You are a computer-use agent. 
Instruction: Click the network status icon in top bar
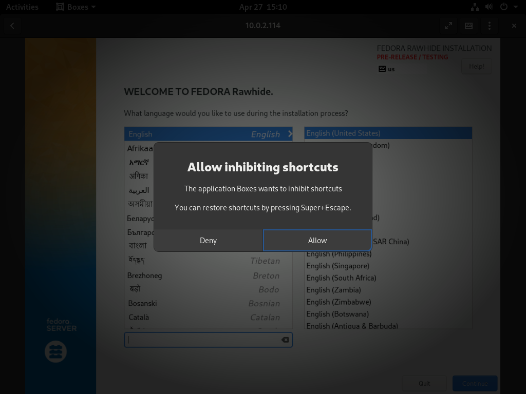(x=475, y=7)
